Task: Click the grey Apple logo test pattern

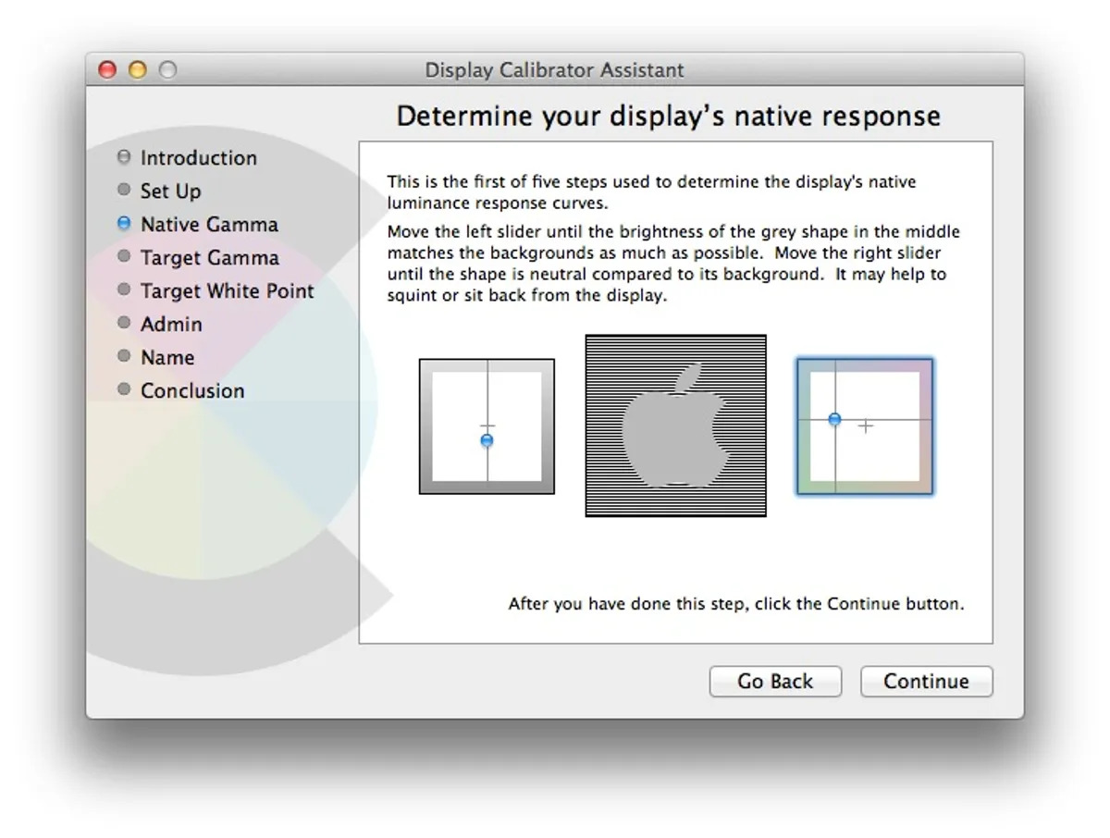Action: click(x=676, y=425)
